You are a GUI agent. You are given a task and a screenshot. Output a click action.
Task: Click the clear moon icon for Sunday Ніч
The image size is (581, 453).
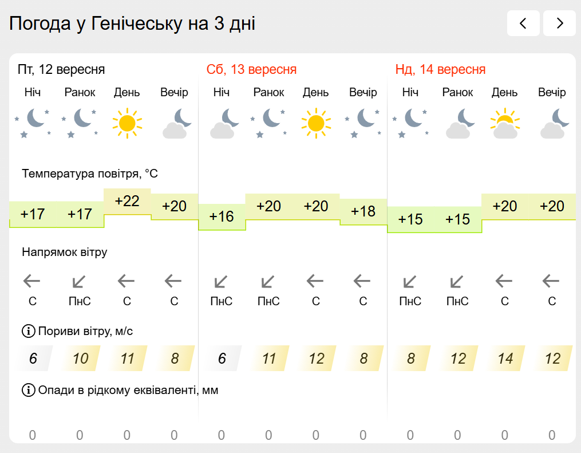pos(410,123)
